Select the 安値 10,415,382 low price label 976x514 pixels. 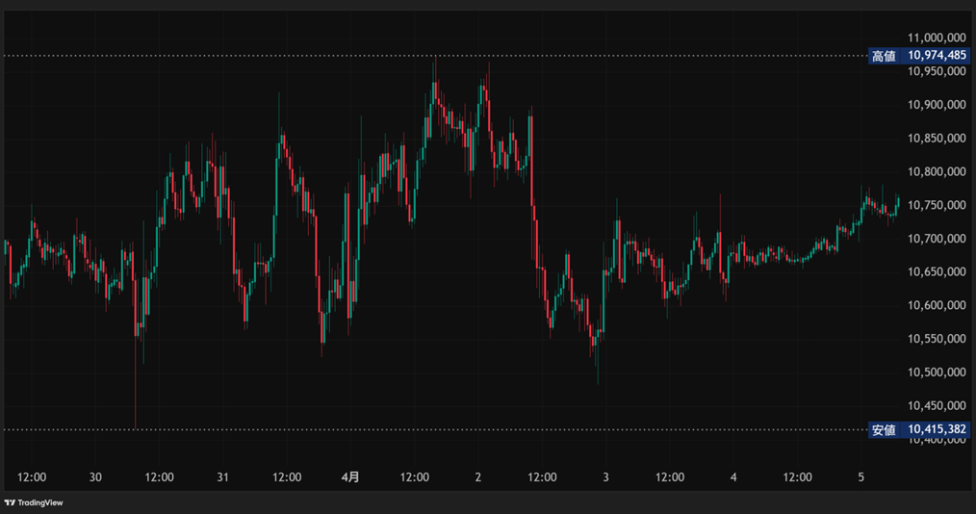pyautogui.click(x=919, y=429)
